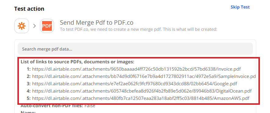Click the Test action heading
This screenshot has width=270, height=113.
pos(29,9)
